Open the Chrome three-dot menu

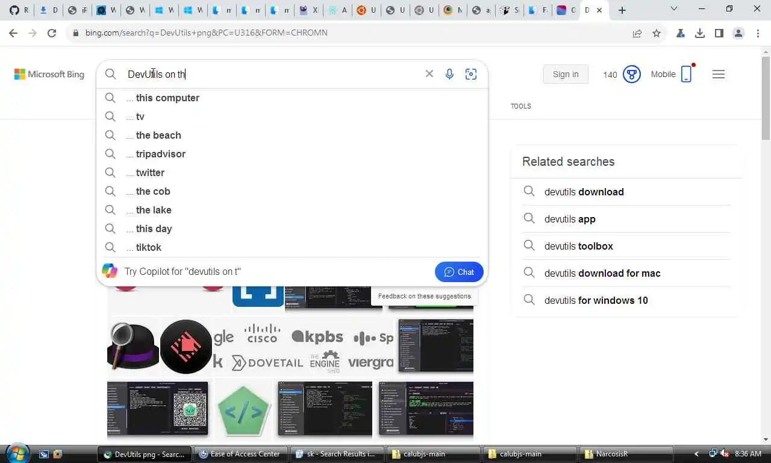click(x=758, y=33)
